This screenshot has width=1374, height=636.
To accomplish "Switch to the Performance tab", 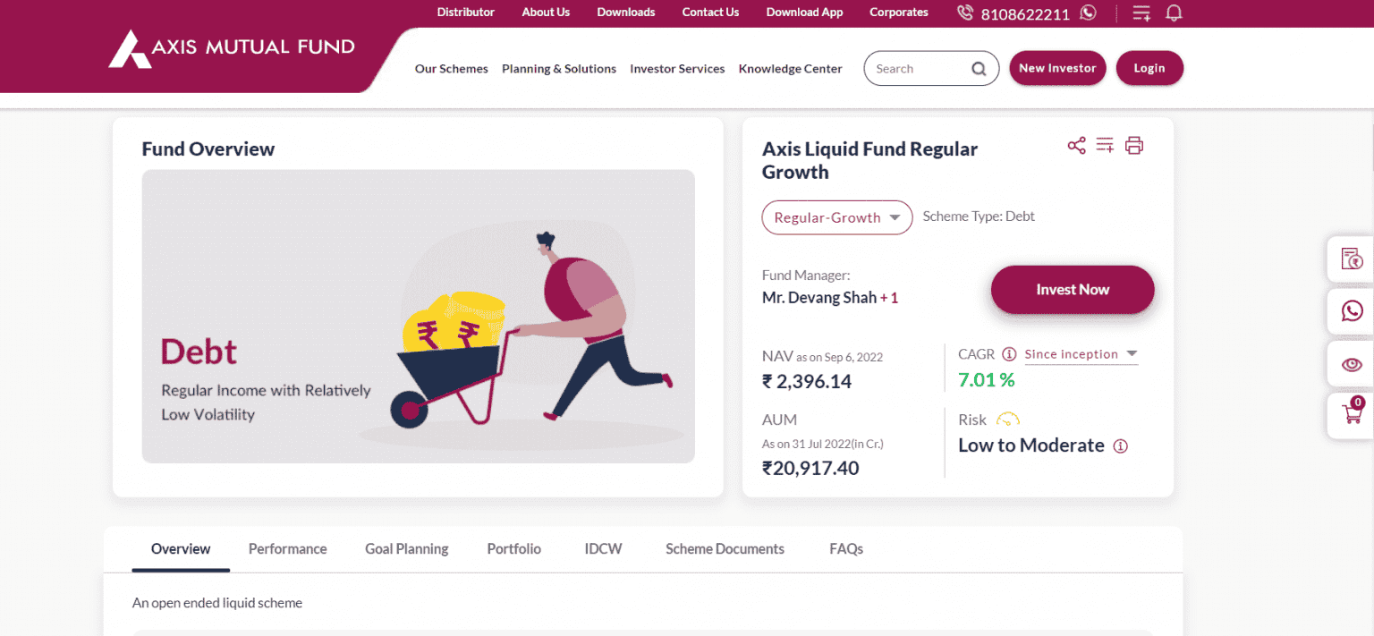I will 287,548.
